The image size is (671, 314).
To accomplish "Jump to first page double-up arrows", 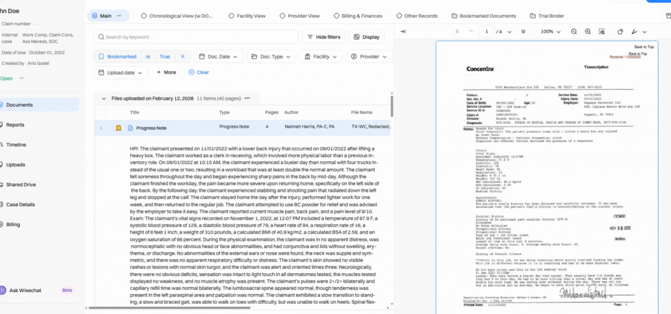I will click(x=457, y=31).
